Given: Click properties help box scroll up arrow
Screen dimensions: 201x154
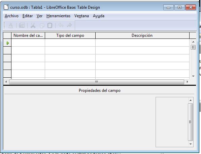Looking at the screenshot, I should click(191, 100).
